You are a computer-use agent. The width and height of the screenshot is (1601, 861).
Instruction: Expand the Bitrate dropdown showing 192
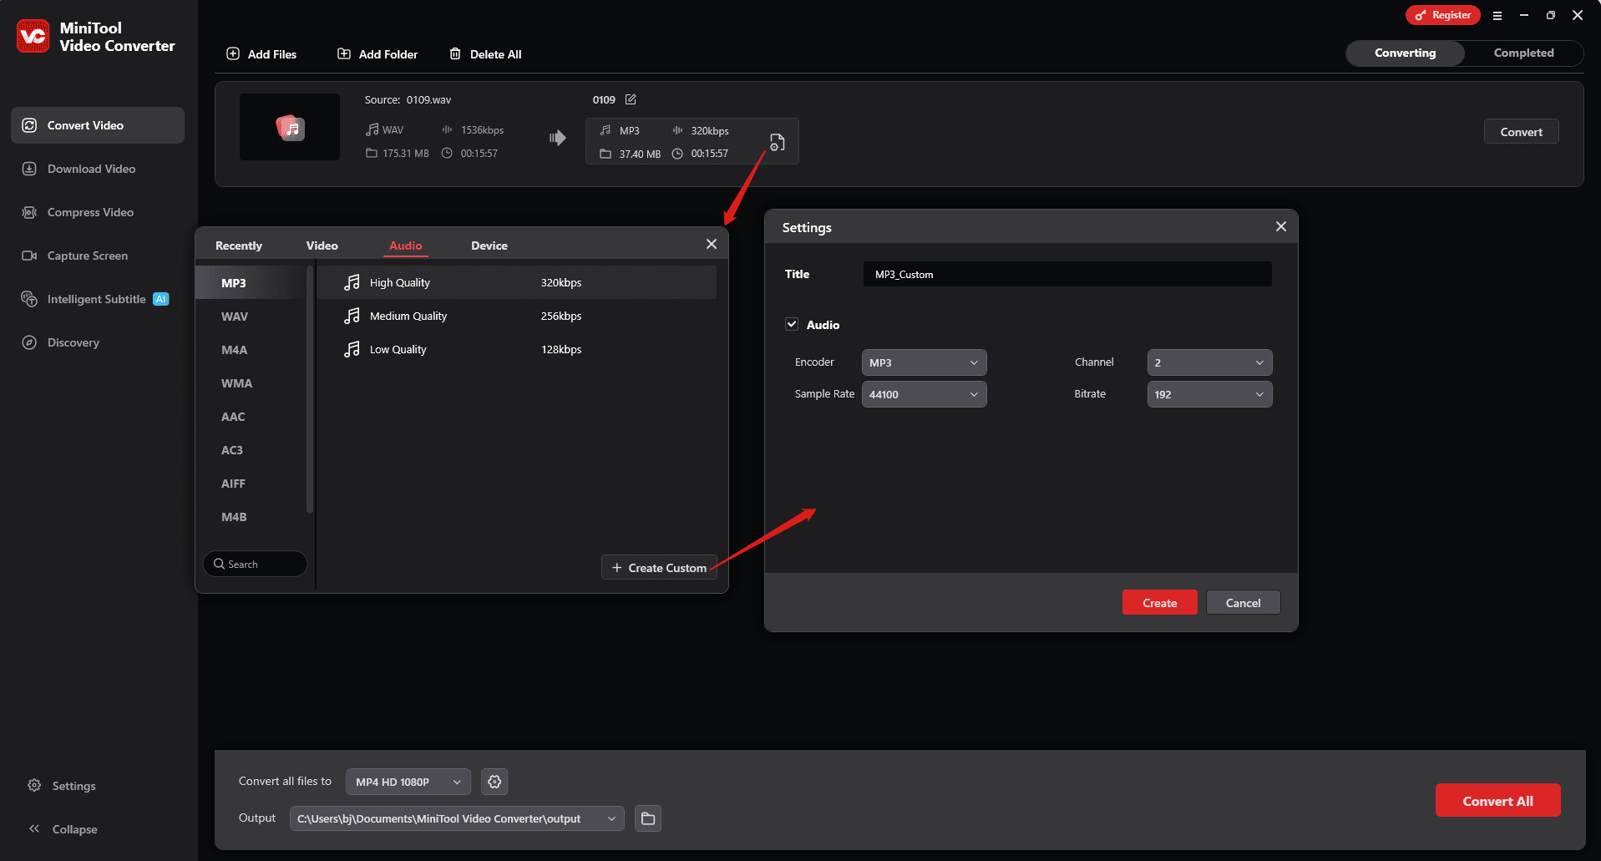(x=1209, y=393)
